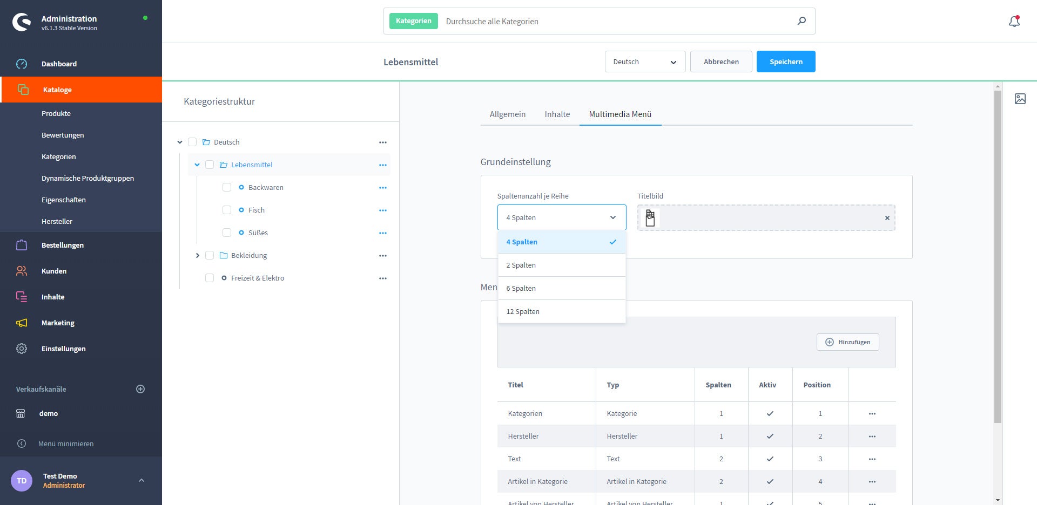Select the Multimedia Menü tab
The image size is (1037, 505).
(620, 114)
